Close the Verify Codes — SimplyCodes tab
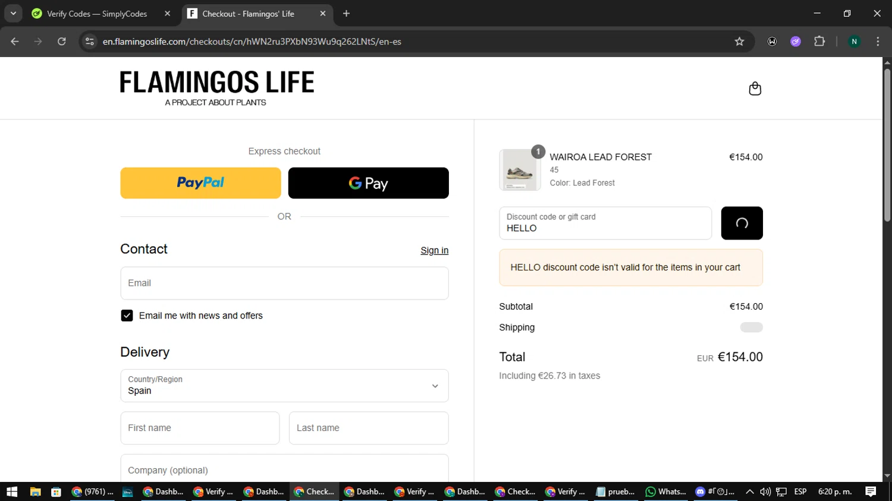The width and height of the screenshot is (892, 501). point(167,14)
